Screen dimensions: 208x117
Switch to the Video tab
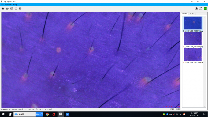pyautogui.click(x=192, y=14)
